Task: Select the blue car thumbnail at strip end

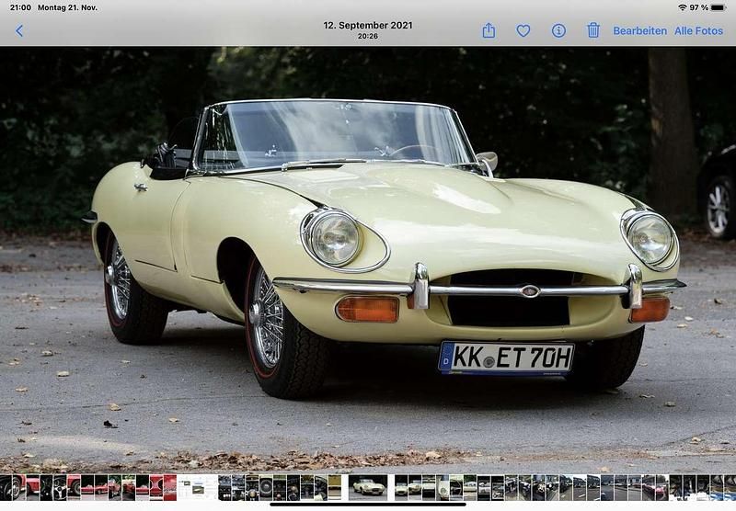Action: pos(730,487)
